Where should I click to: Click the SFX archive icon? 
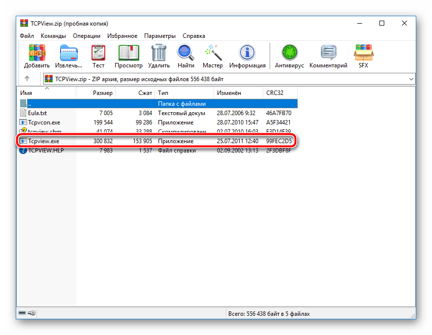[x=363, y=52]
